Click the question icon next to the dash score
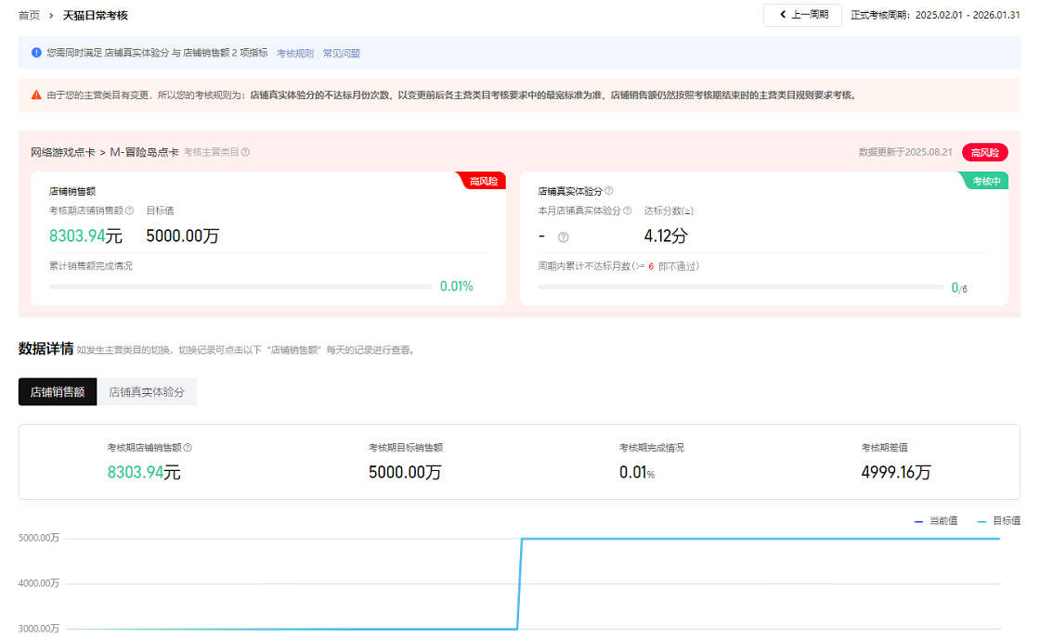 coord(563,237)
